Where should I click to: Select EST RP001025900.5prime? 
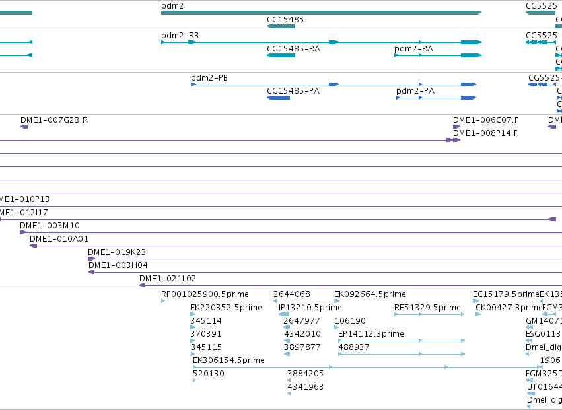[x=162, y=301]
